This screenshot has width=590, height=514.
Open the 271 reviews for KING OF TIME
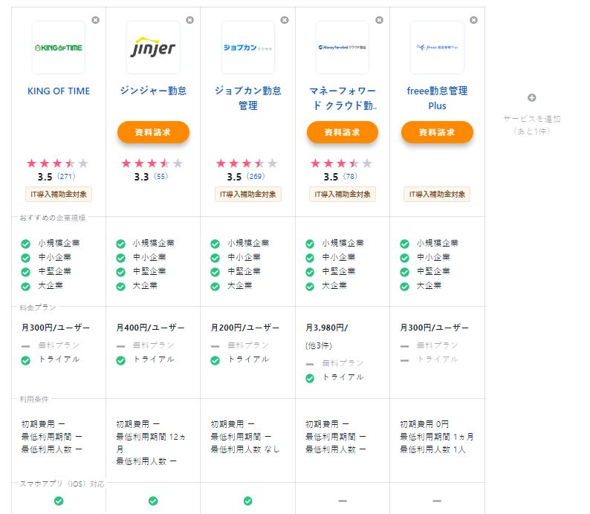click(67, 177)
